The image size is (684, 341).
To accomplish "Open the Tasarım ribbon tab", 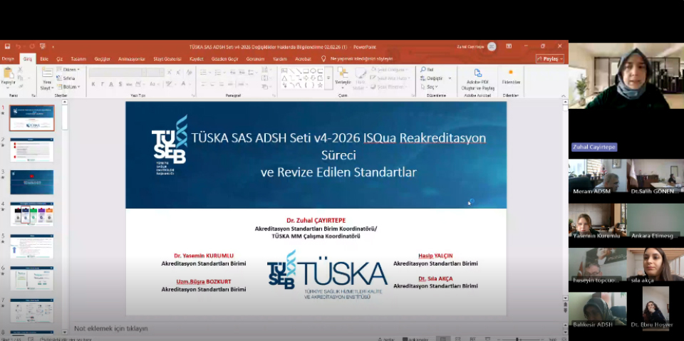I will [78, 59].
